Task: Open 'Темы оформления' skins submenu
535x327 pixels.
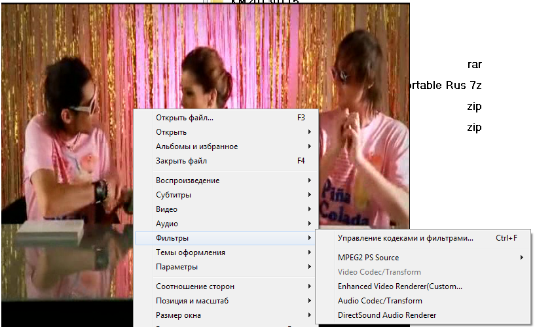Action: coord(190,253)
